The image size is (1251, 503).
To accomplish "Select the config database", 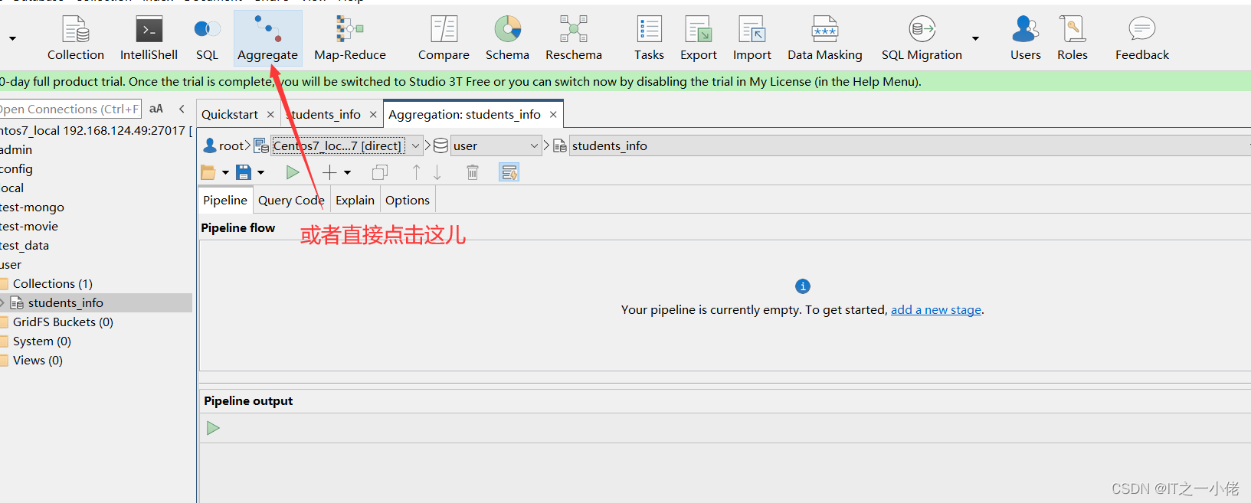I will click(16, 168).
